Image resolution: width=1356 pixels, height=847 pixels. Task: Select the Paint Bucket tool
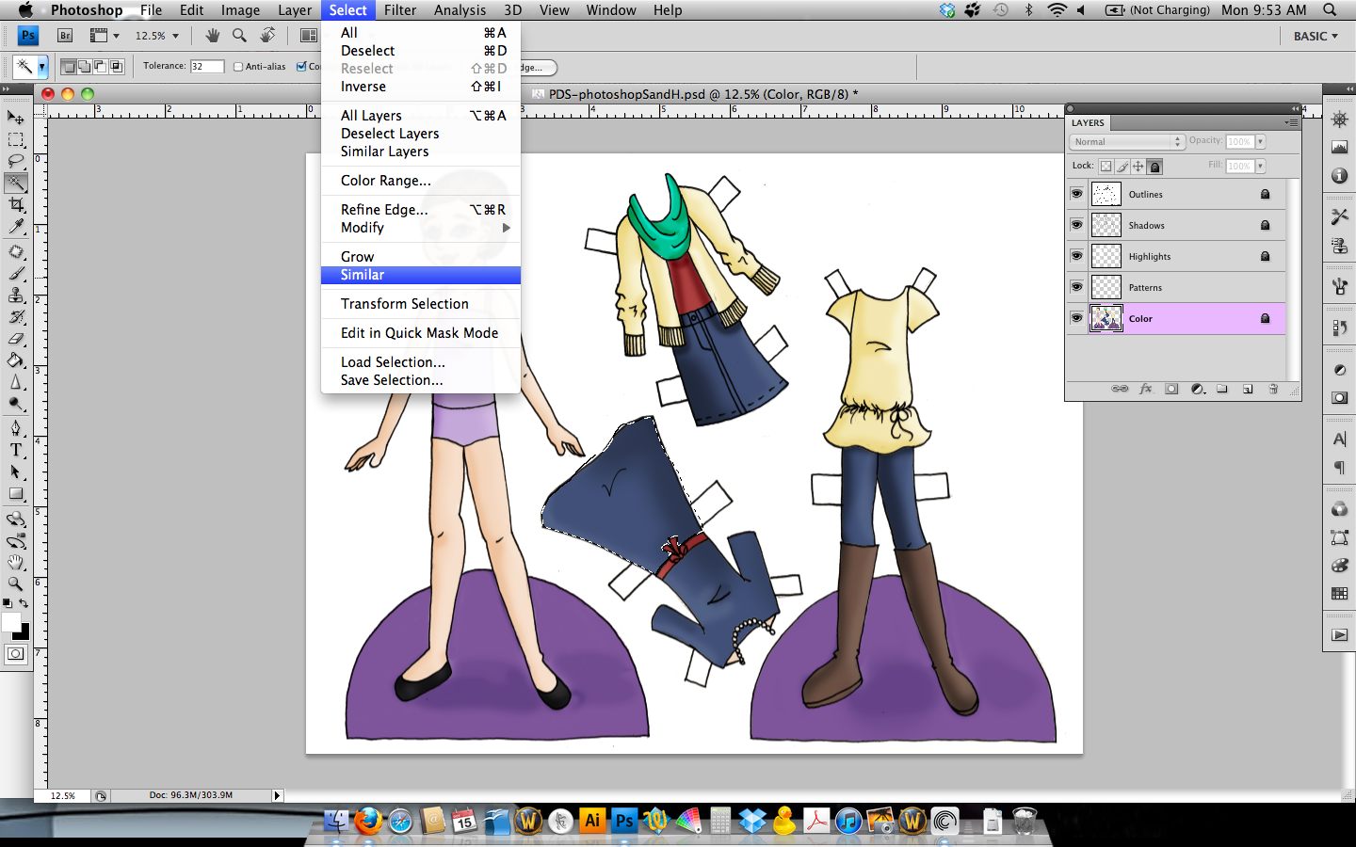16,360
